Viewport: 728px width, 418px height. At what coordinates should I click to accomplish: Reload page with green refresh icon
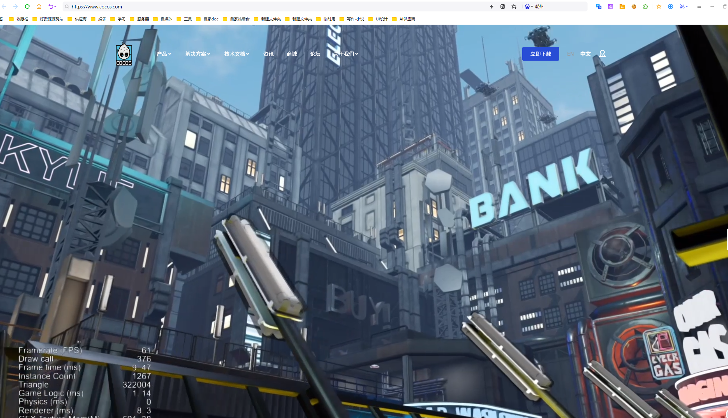coord(27,6)
